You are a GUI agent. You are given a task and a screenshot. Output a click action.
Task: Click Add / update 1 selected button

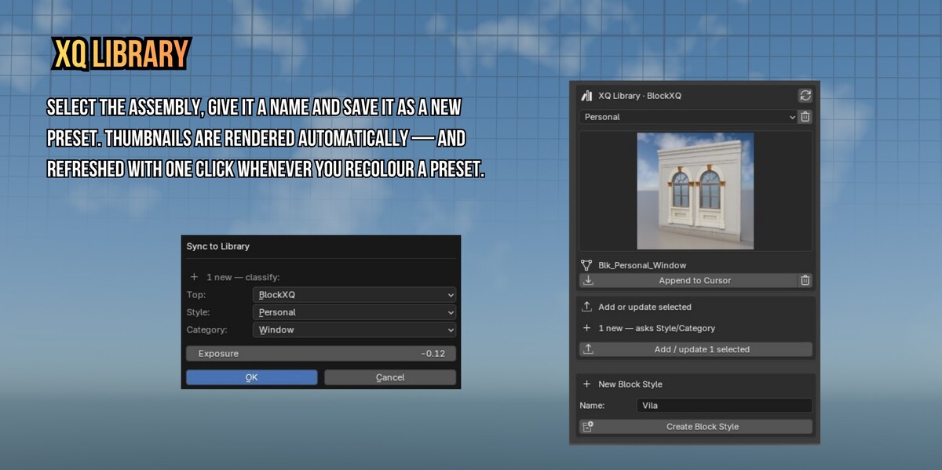point(696,349)
